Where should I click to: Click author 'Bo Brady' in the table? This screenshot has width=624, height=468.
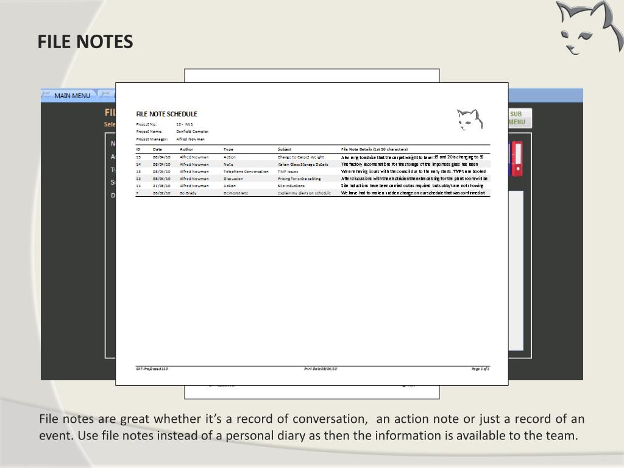188,193
